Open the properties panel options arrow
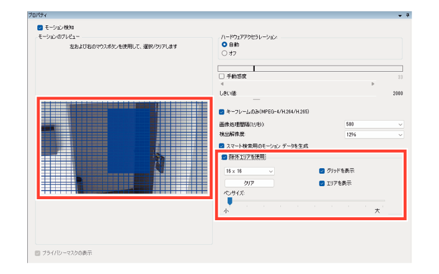 point(400,15)
